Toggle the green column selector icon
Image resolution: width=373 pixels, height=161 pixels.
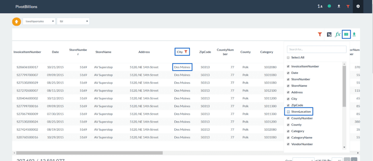coord(346,35)
